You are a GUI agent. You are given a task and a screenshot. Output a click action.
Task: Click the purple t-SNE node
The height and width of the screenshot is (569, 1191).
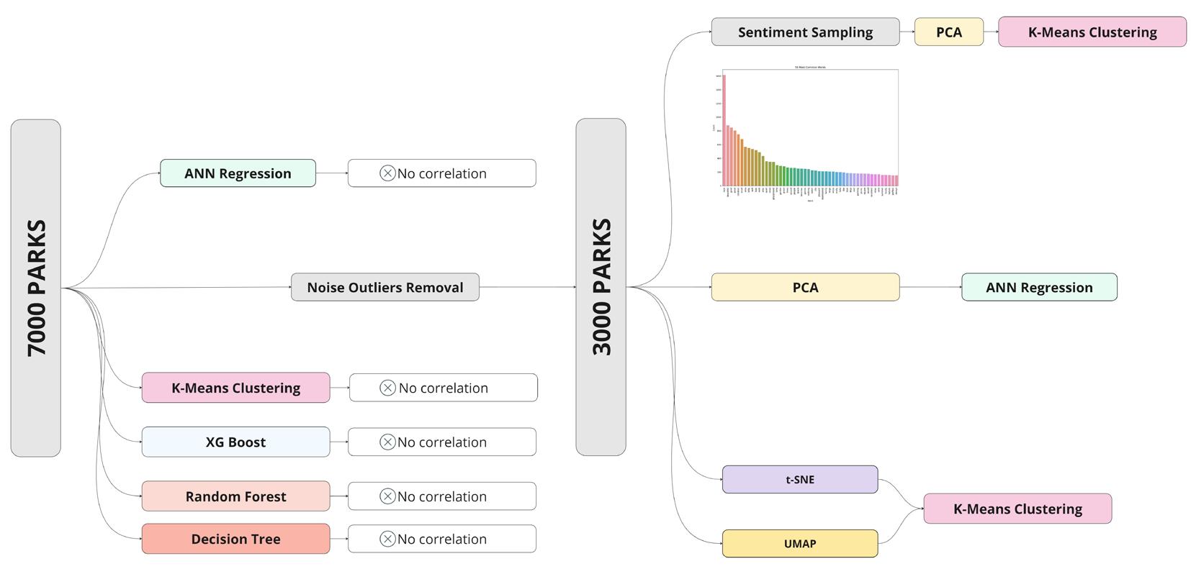click(799, 479)
